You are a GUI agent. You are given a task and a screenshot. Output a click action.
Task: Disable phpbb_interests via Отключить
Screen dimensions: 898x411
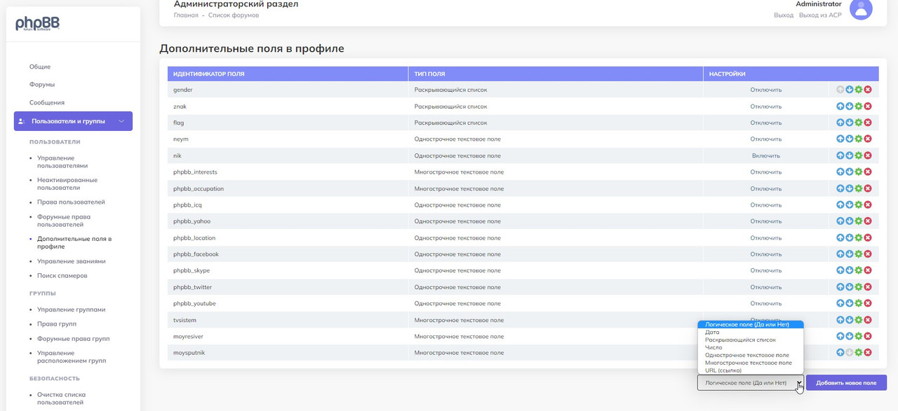tap(765, 172)
